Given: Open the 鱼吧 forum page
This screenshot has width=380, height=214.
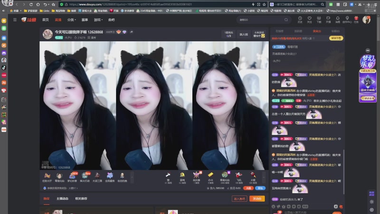Looking at the screenshot, I should click(111, 19).
